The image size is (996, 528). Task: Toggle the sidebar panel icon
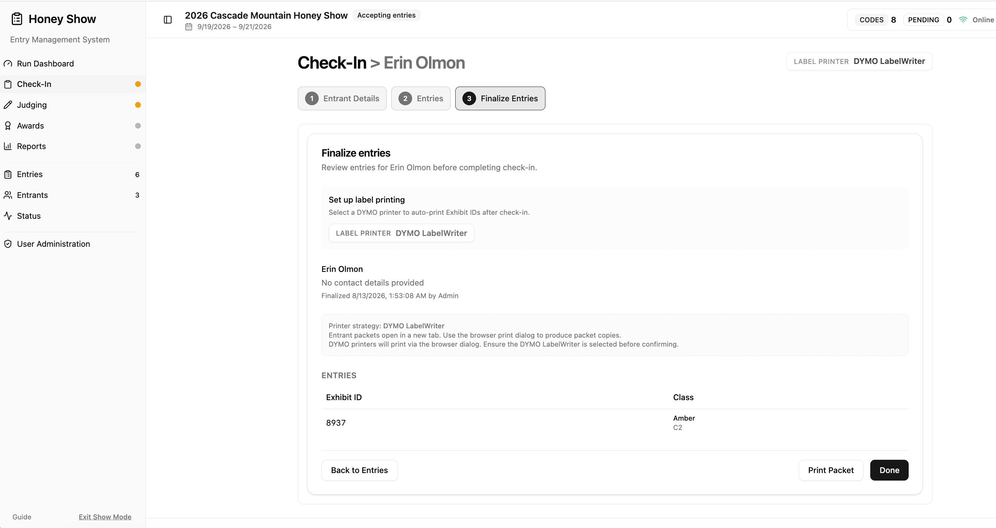coord(167,19)
